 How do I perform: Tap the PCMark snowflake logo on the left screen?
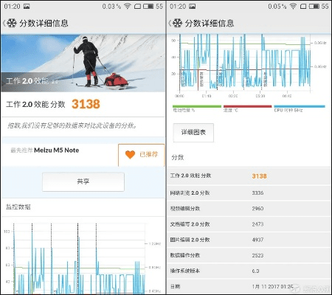point(12,23)
